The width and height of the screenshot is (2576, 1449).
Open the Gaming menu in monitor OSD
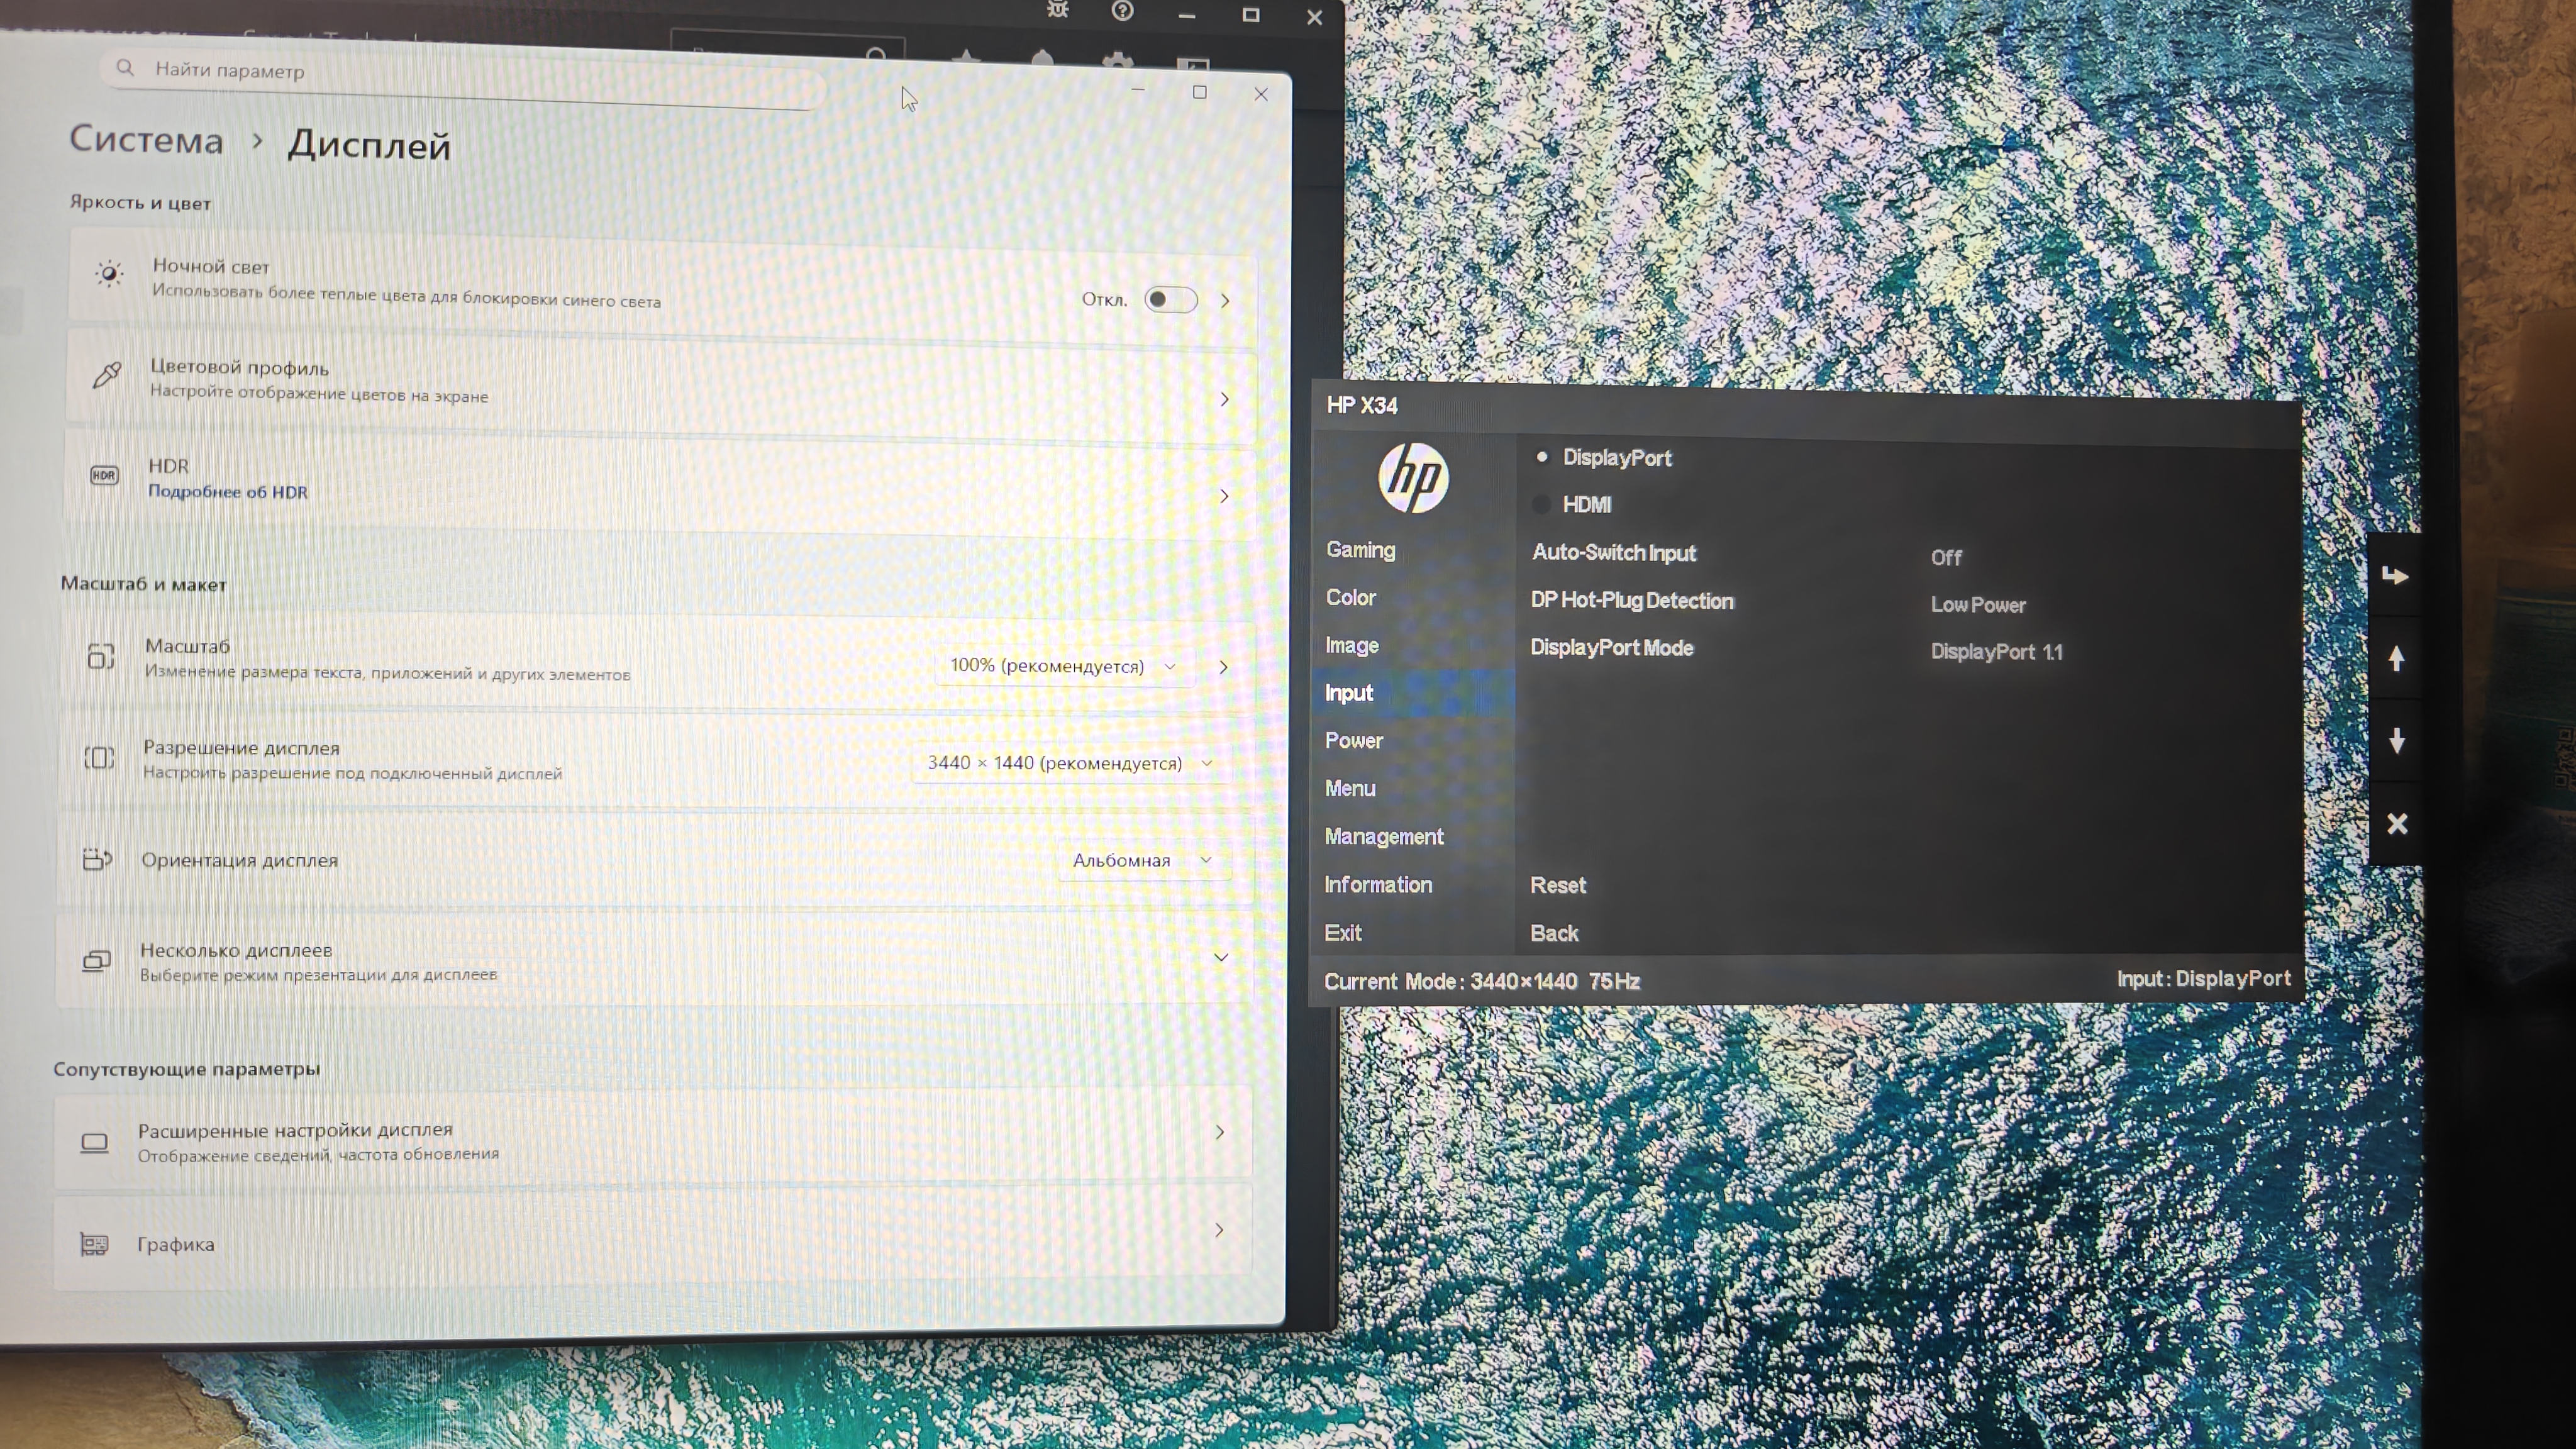[1360, 550]
